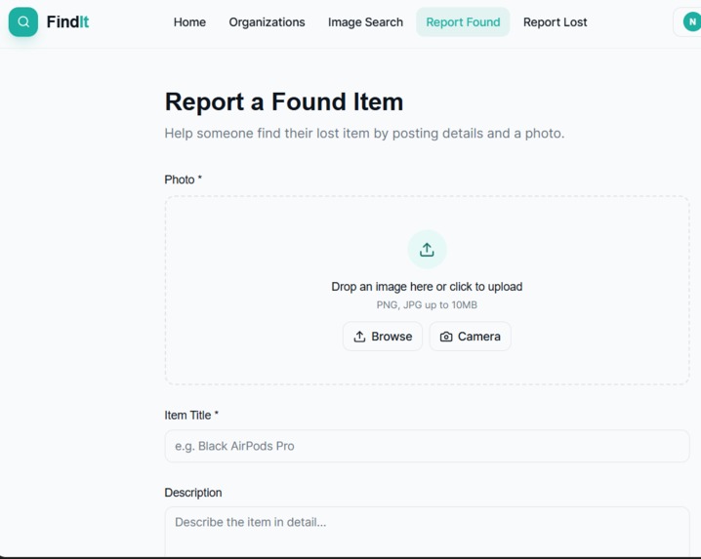Focus the Item Title input field

tap(427, 446)
